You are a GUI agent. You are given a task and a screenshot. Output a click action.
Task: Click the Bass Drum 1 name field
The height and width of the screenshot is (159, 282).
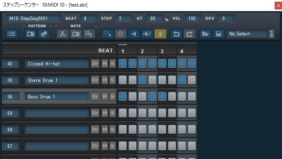pyautogui.click(x=57, y=96)
